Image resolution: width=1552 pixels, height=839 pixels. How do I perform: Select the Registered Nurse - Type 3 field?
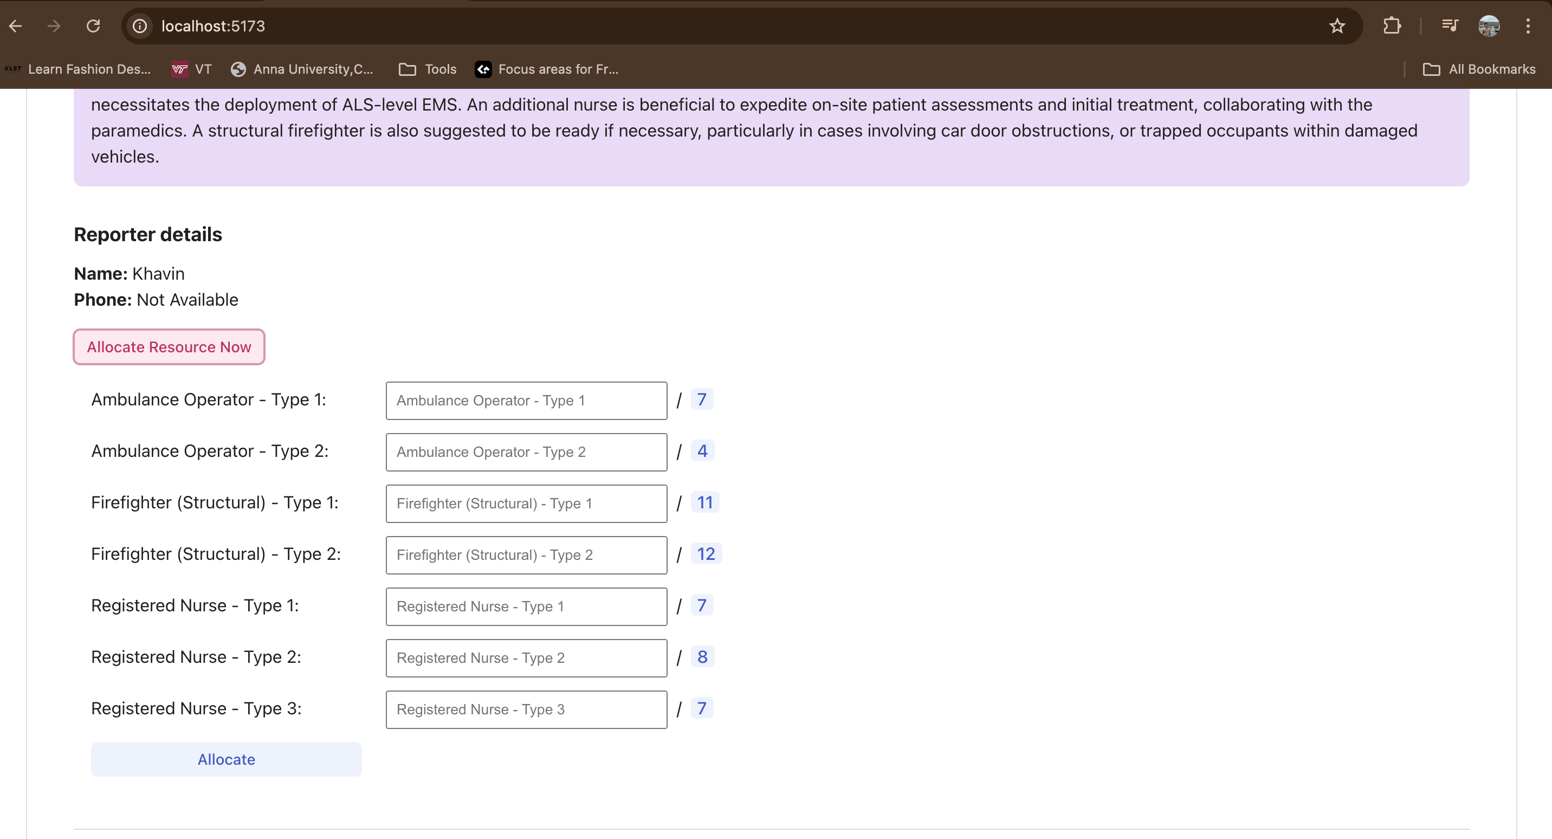click(526, 709)
